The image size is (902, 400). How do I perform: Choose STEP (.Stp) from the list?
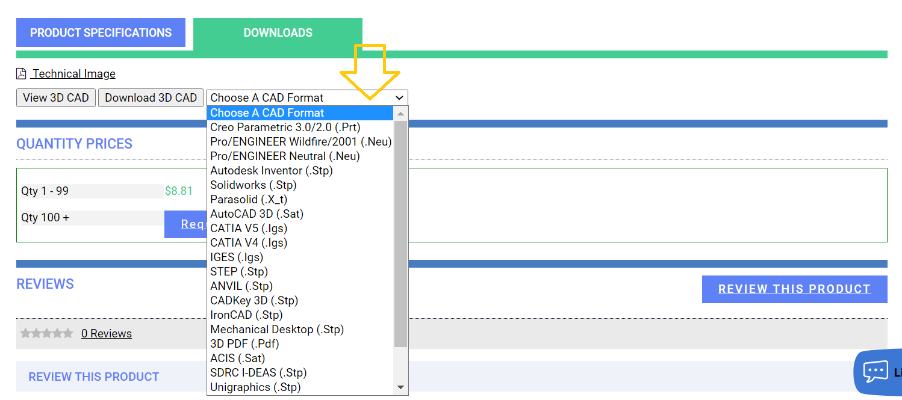pyautogui.click(x=239, y=272)
